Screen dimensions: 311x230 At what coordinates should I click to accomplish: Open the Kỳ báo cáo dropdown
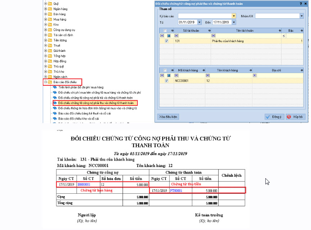(234, 16)
